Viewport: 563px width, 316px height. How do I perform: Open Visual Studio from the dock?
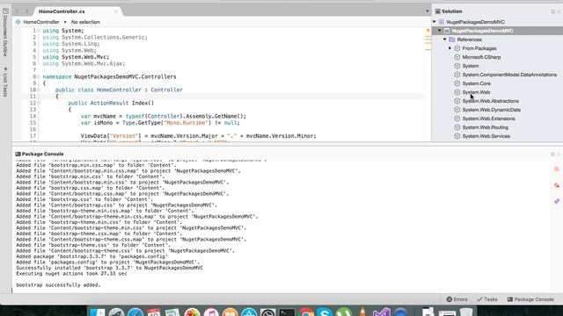click(381, 312)
